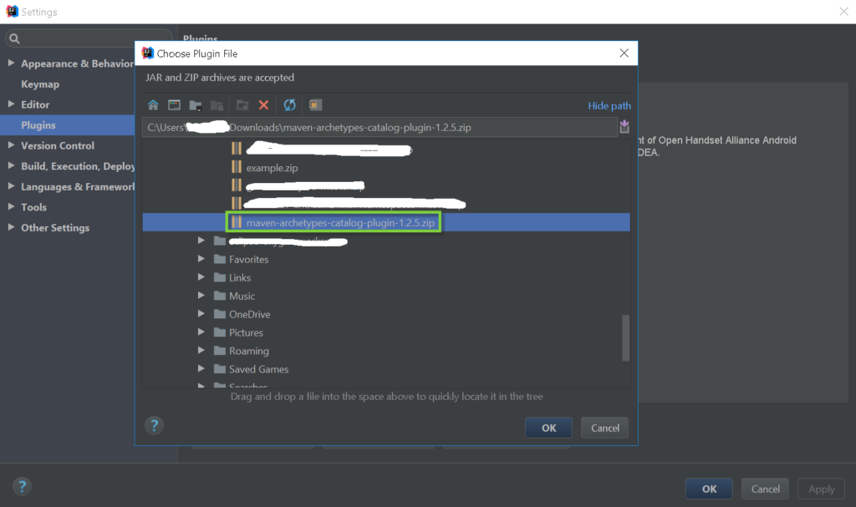Viewport: 856px width, 507px height.
Task: Open Version Control settings
Action: click(x=58, y=145)
